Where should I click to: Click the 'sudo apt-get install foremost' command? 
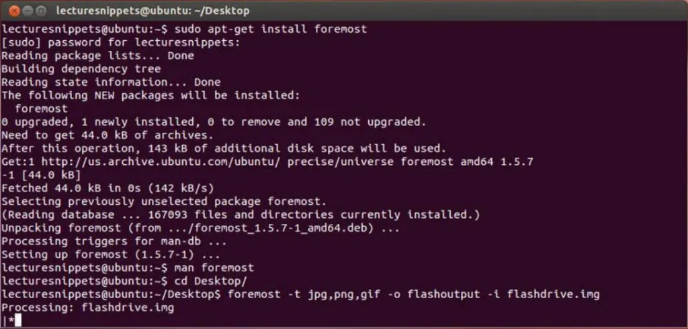(270, 29)
